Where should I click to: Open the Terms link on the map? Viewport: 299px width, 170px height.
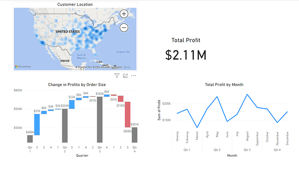(127, 67)
